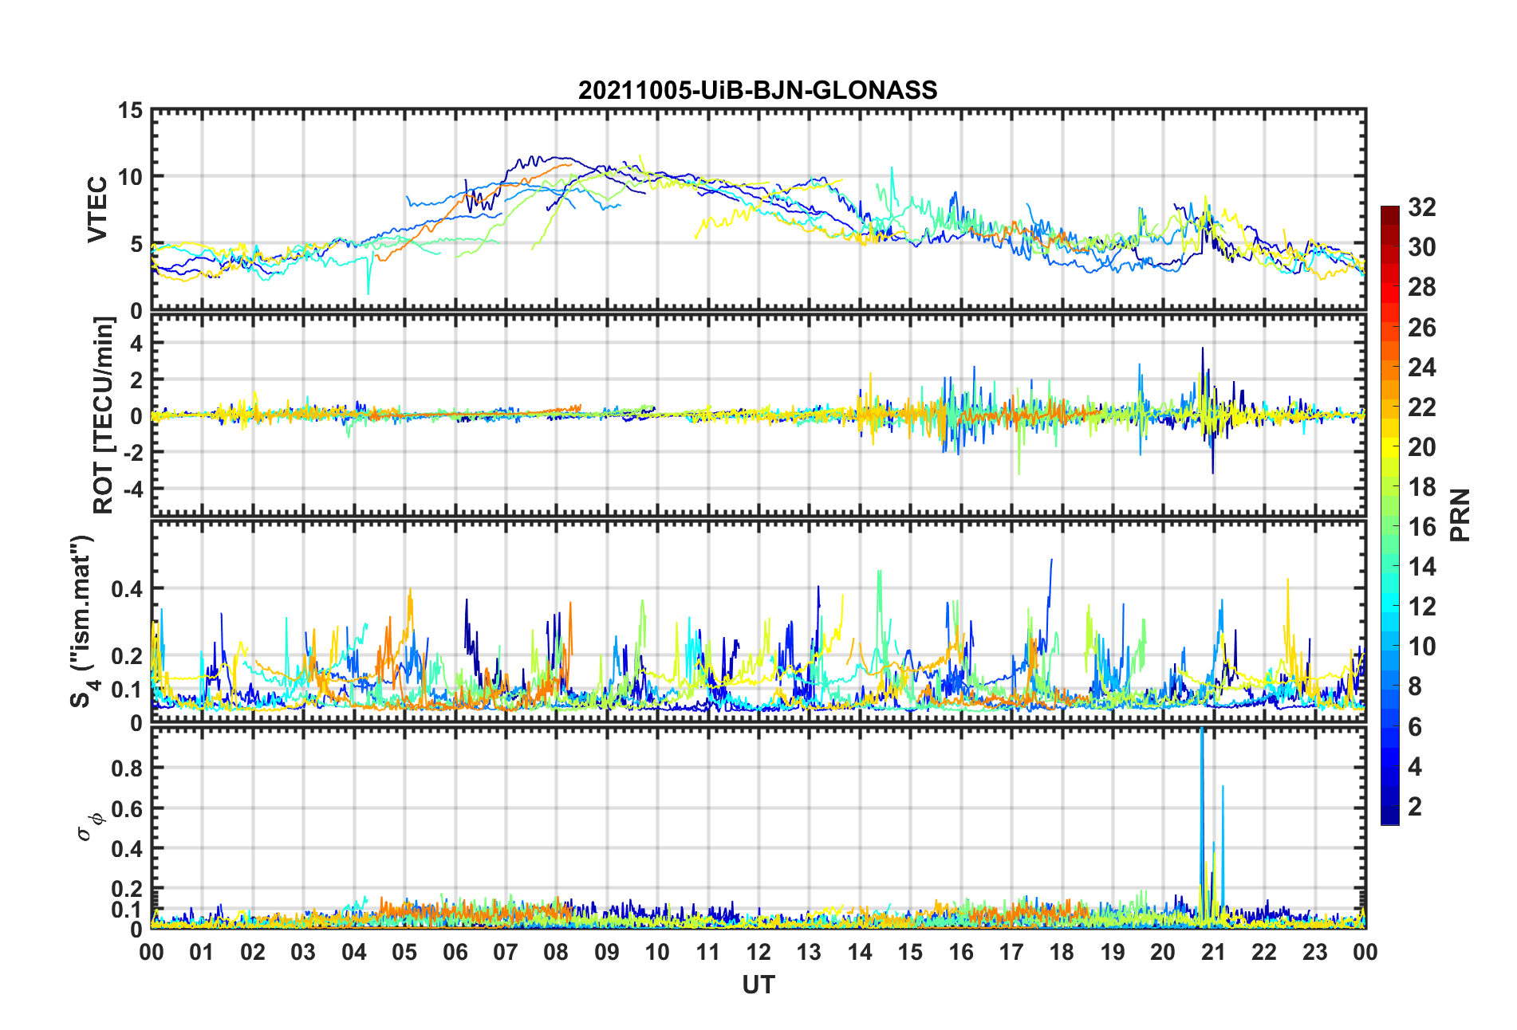Image resolution: width=1517 pixels, height=1030 pixels.
Task: Select the dark blue PRN 2 colorbar segment
Action: (x=1390, y=807)
